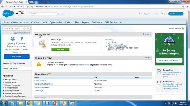Open the ContactKeyWrapper link
The height and width of the screenshot is (106, 190).
tap(42, 87)
